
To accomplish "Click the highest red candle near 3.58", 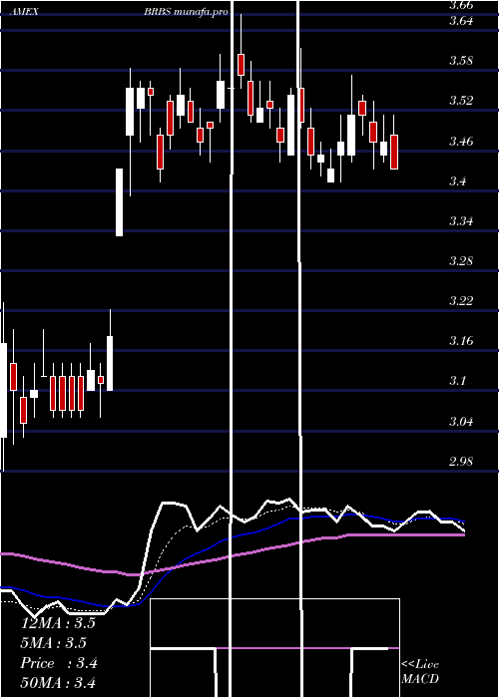I will click(x=242, y=65).
